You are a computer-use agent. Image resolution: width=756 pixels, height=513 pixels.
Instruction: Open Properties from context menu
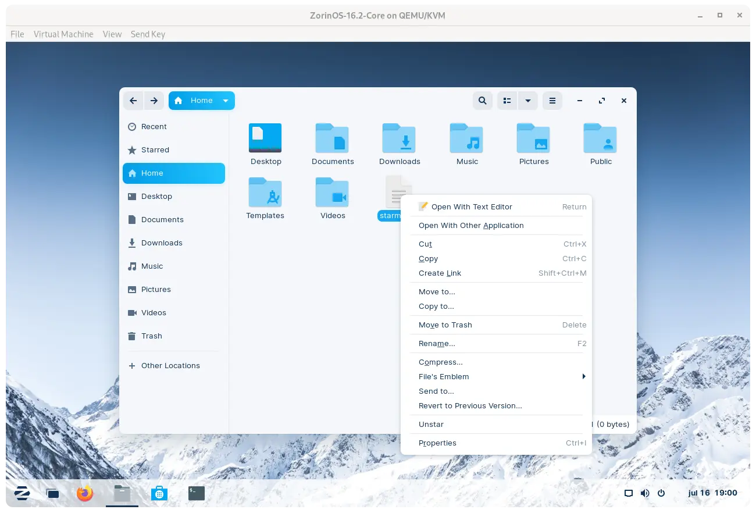coord(497,443)
